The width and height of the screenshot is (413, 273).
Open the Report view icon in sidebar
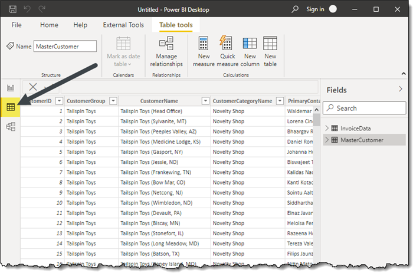pyautogui.click(x=10, y=88)
